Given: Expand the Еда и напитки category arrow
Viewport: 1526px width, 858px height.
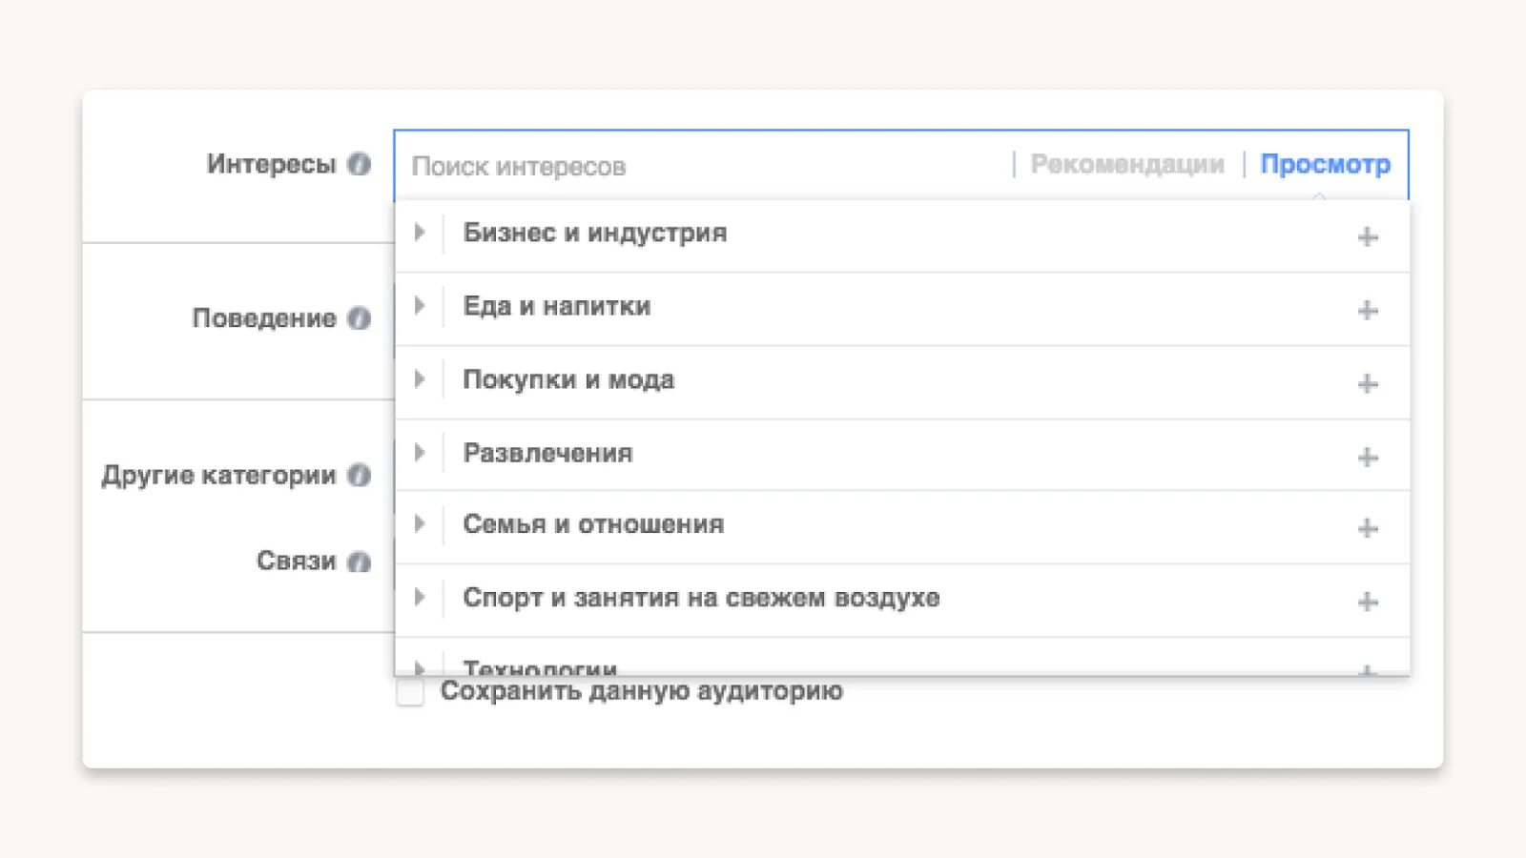Looking at the screenshot, I should (419, 306).
